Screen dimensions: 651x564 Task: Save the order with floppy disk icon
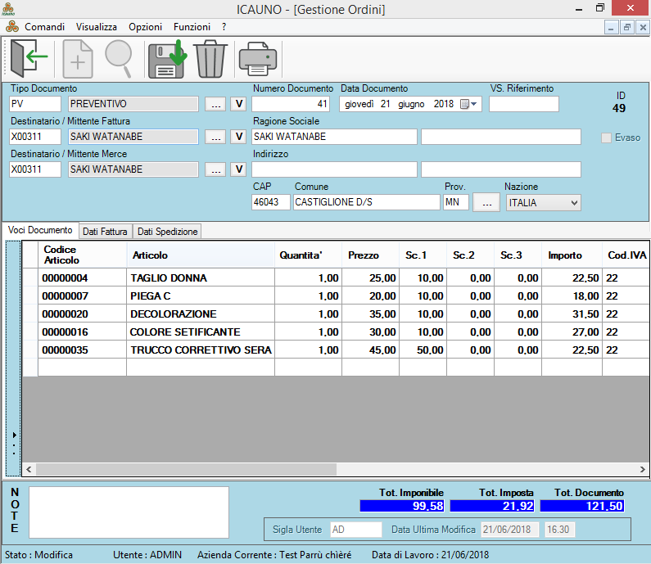pos(167,58)
